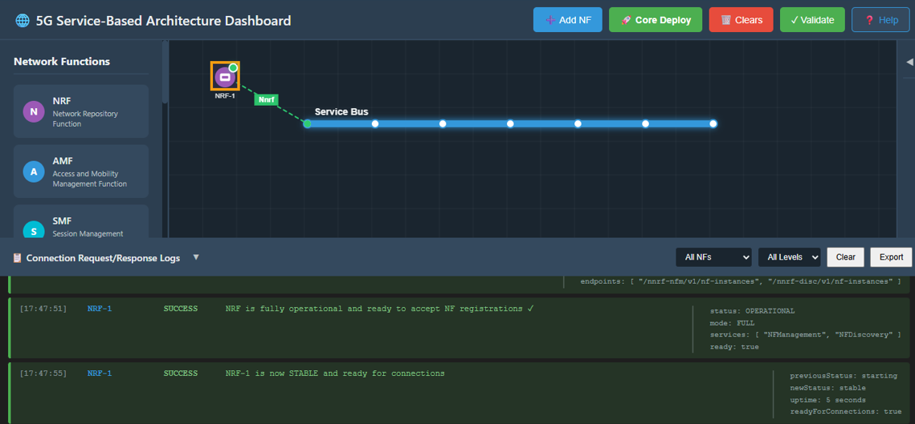Viewport: 915px width, 424px height.
Task: Select the blue AMF icon in sidebar
Action: (34, 172)
